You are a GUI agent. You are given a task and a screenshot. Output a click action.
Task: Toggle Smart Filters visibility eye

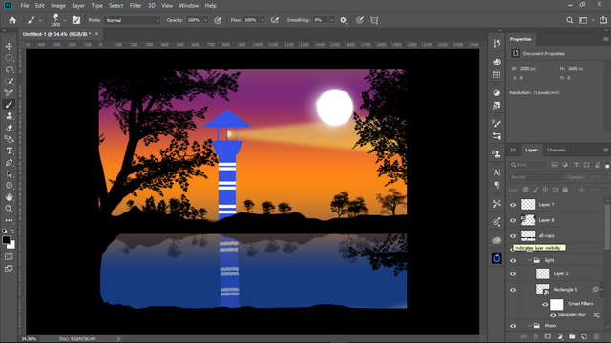click(545, 305)
